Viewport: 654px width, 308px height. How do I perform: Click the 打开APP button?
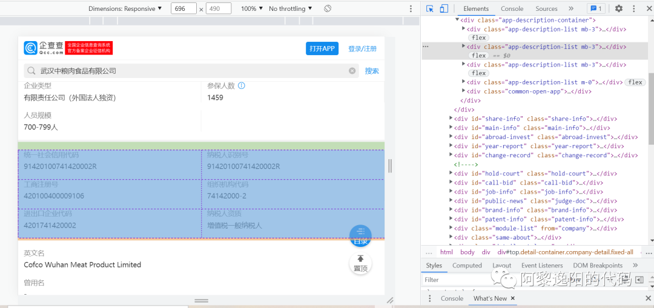[322, 48]
